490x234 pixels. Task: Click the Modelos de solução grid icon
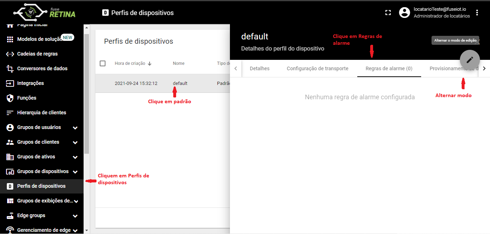pyautogui.click(x=10, y=39)
